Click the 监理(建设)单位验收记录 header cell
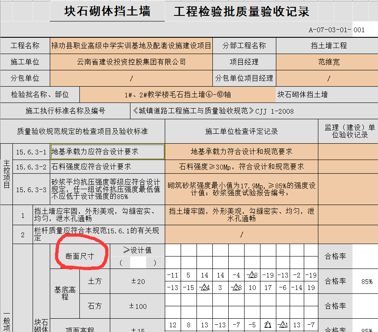 click(348, 131)
